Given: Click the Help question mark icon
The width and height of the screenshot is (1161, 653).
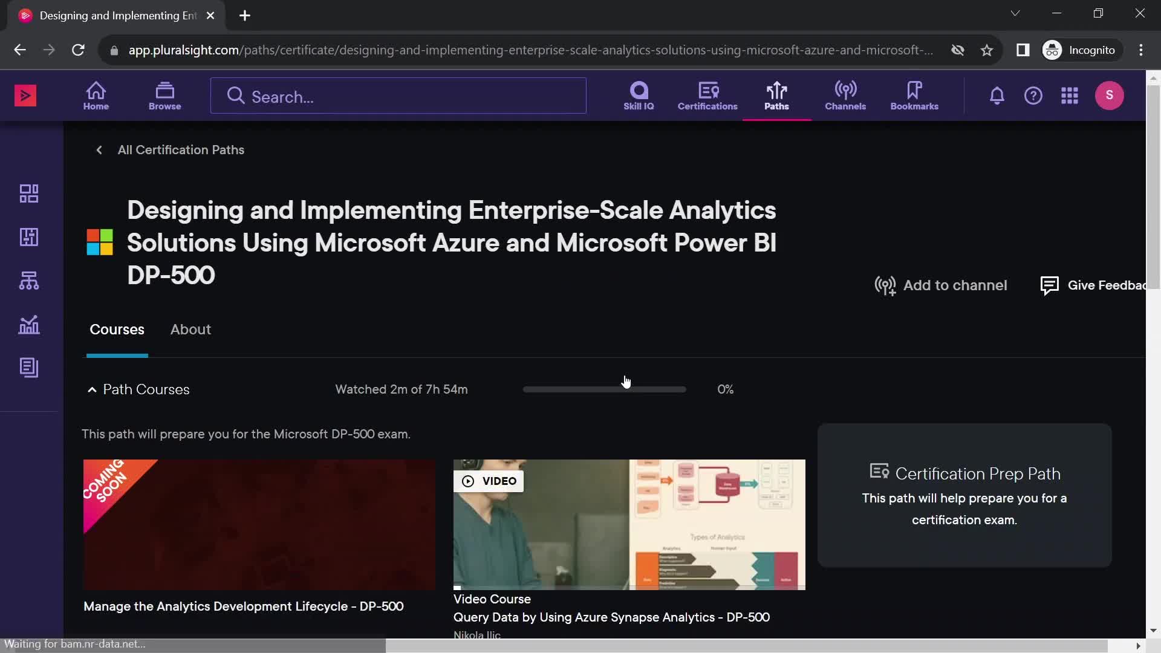Looking at the screenshot, I should click(x=1033, y=96).
